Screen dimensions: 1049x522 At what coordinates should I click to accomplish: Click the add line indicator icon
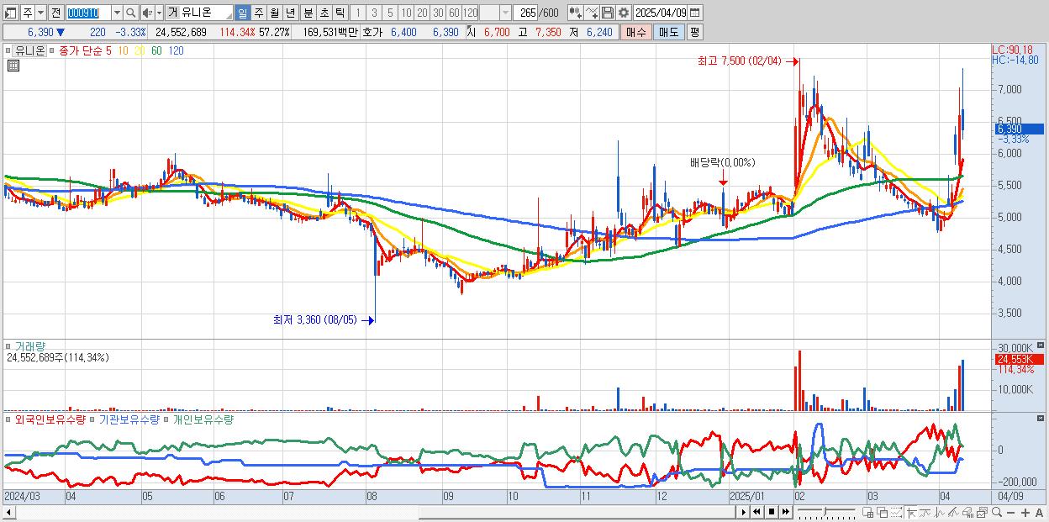pos(592,13)
